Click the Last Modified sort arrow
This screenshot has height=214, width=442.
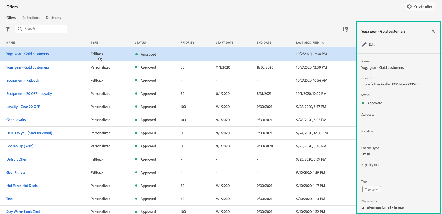[323, 42]
